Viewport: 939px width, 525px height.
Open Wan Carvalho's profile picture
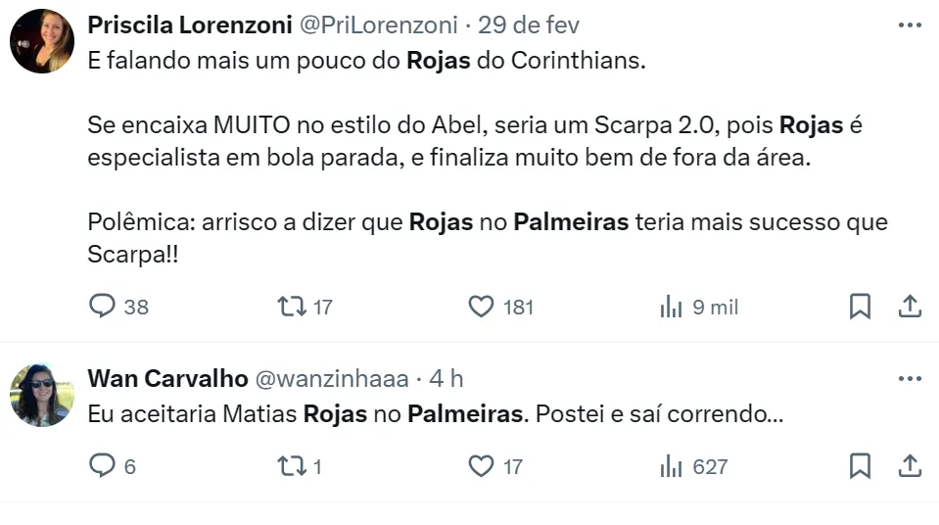coord(42,395)
